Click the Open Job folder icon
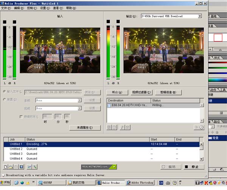 pyautogui.click(x=11, y=167)
